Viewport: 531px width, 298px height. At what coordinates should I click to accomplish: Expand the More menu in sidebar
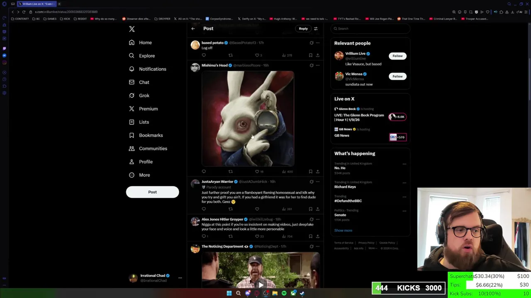coord(139,175)
